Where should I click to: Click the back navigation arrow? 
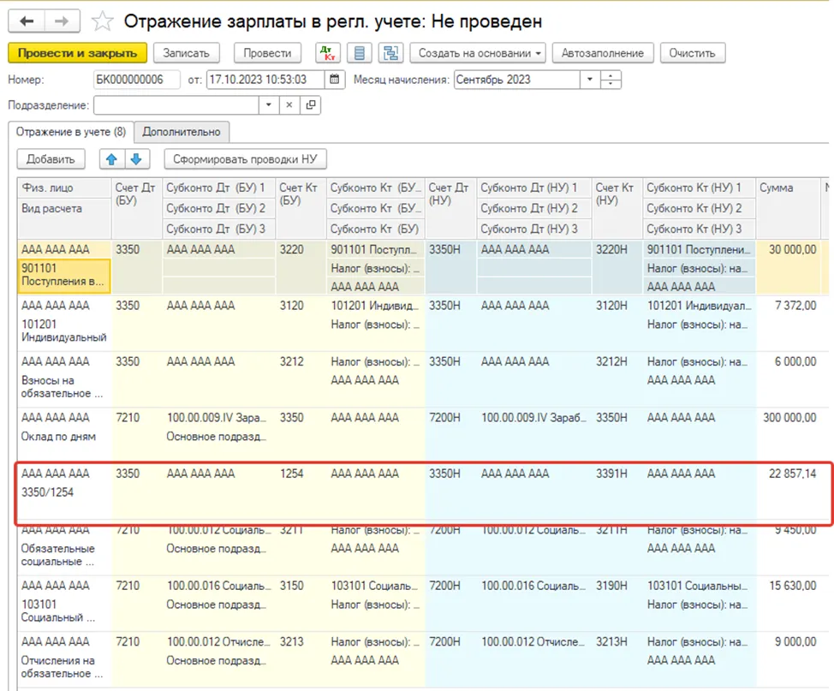click(27, 21)
